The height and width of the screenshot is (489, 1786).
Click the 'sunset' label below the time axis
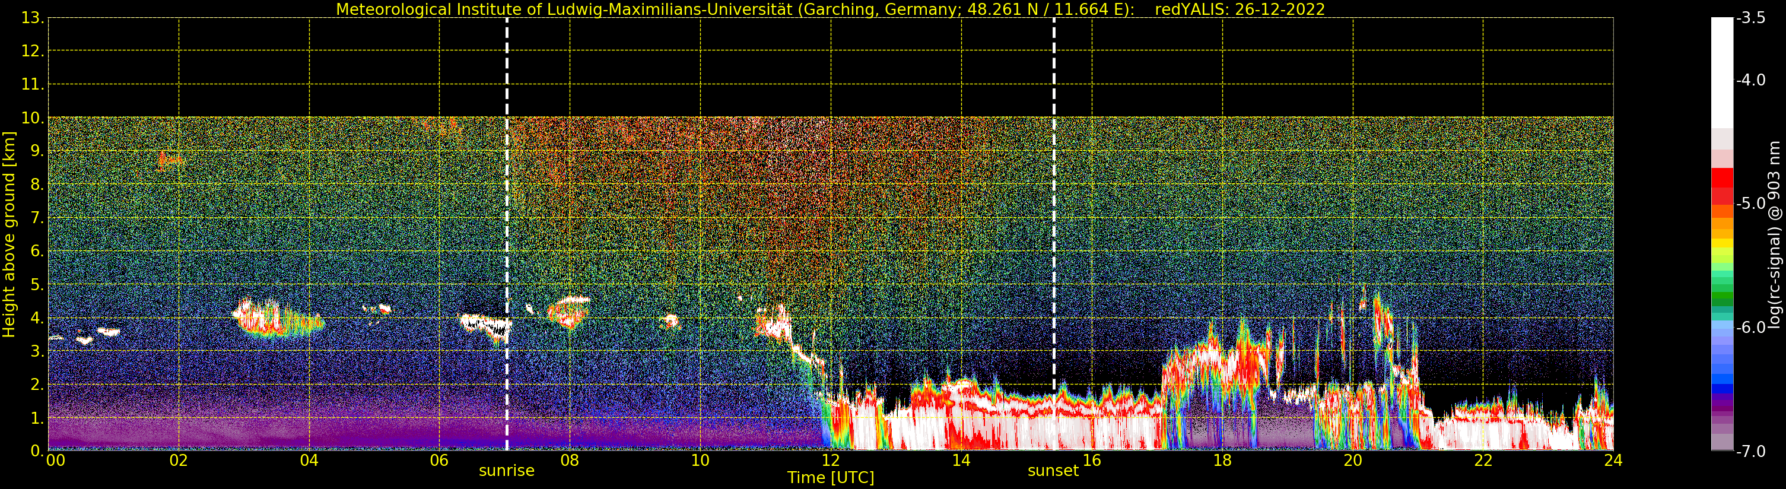[x=1053, y=471]
